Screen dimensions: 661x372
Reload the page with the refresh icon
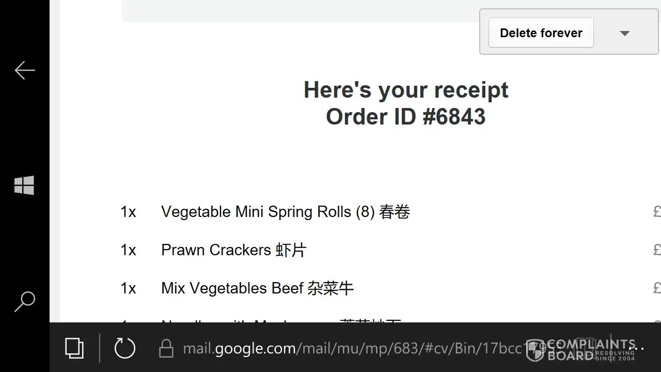pyautogui.click(x=124, y=348)
